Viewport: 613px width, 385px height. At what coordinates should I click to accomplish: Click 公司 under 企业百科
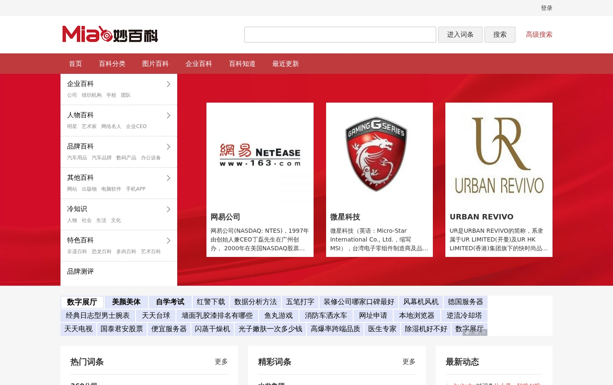(x=72, y=95)
